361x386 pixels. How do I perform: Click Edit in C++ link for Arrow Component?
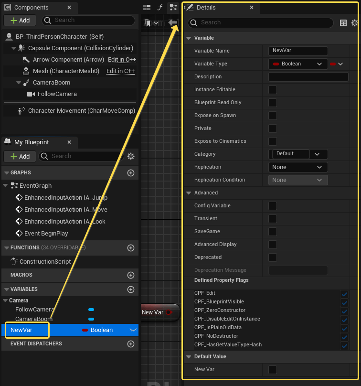pyautogui.click(x=122, y=60)
